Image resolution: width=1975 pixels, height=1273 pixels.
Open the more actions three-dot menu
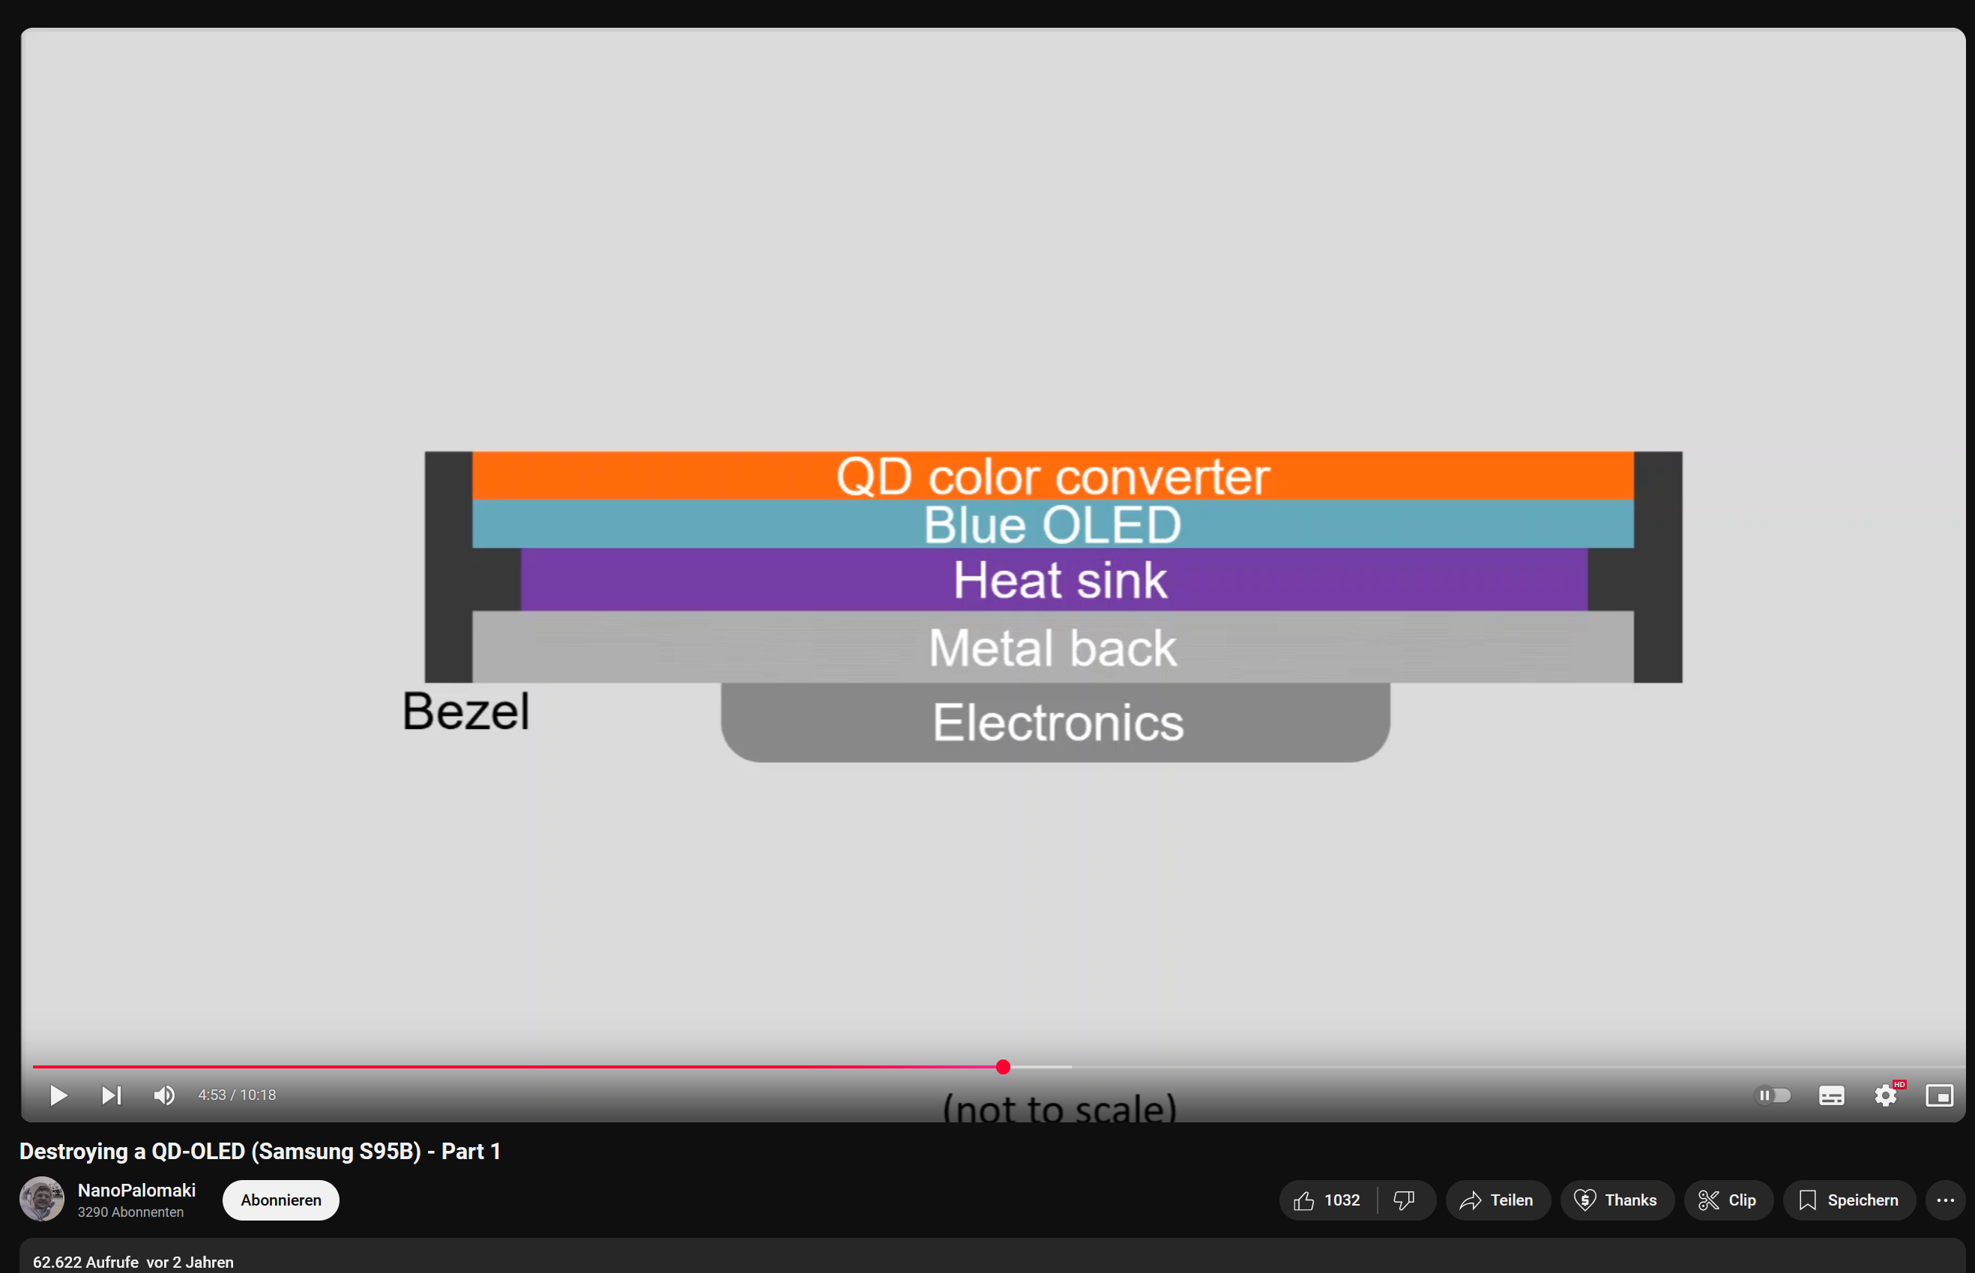[1944, 1200]
